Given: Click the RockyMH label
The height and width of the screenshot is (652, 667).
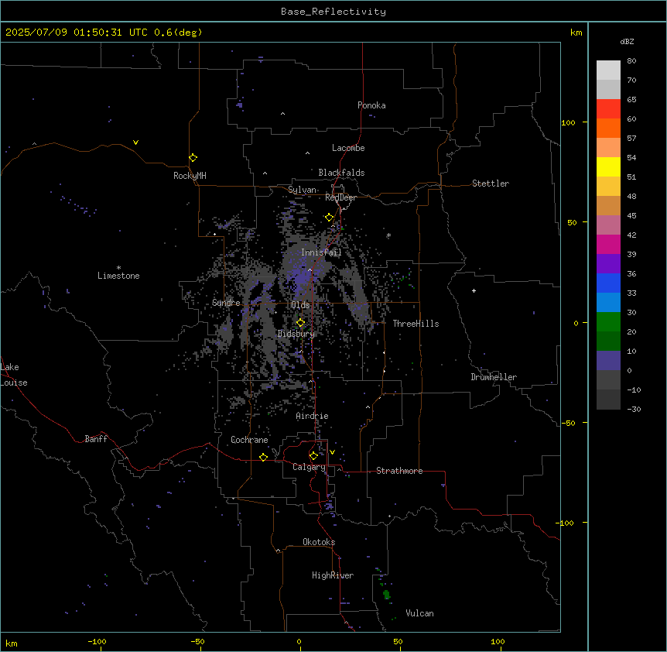Looking at the screenshot, I should click(x=190, y=176).
